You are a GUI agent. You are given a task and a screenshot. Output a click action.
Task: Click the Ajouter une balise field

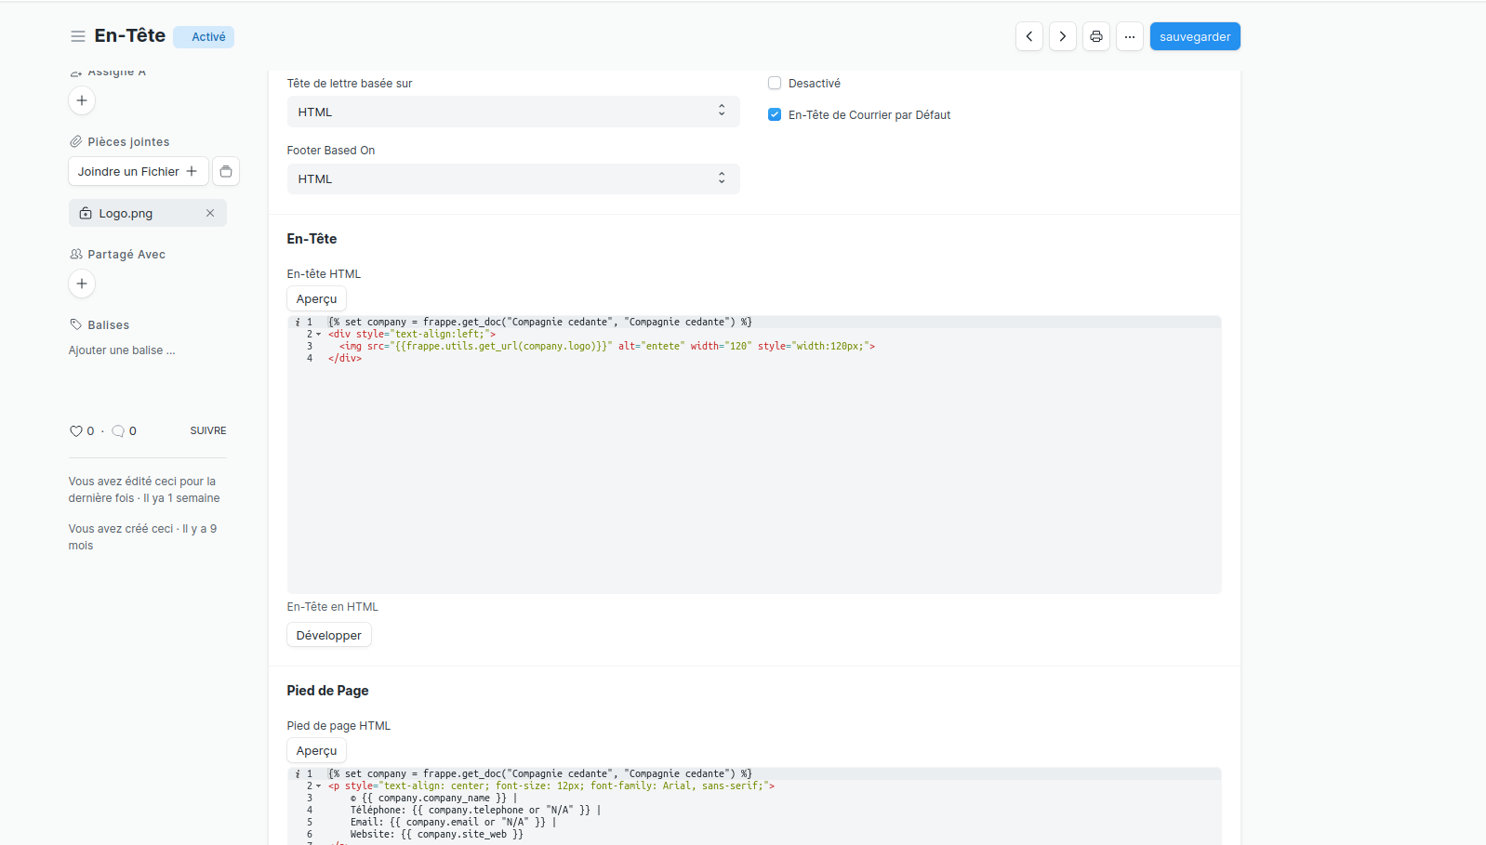[122, 350]
